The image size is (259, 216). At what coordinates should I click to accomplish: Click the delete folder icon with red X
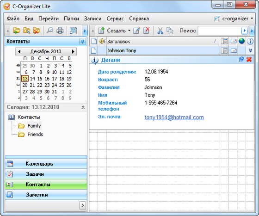click(x=37, y=31)
